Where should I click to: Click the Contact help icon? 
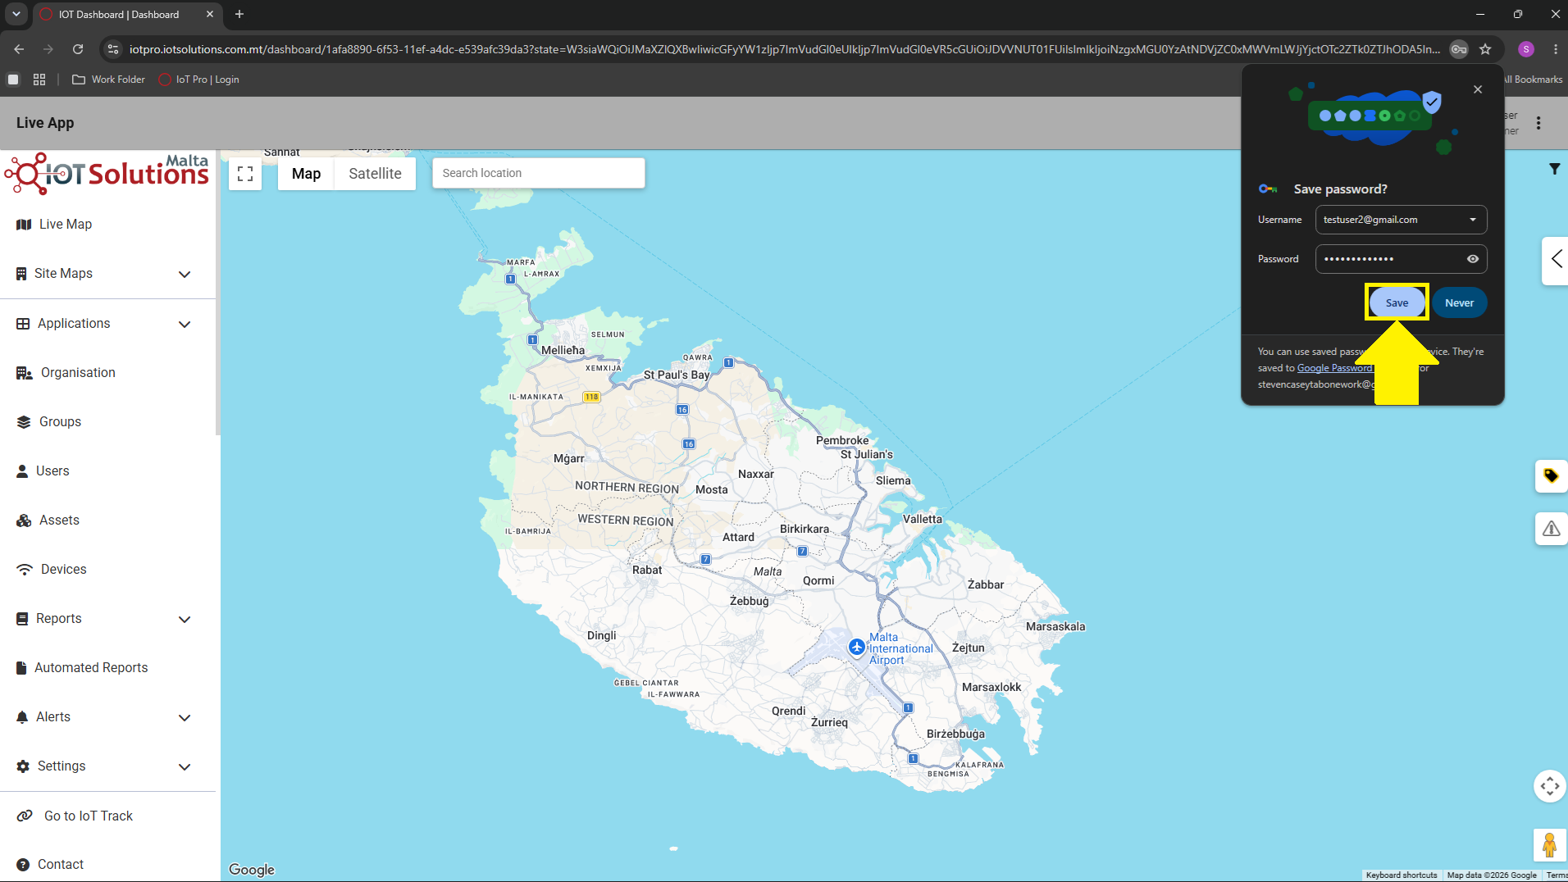[23, 865]
